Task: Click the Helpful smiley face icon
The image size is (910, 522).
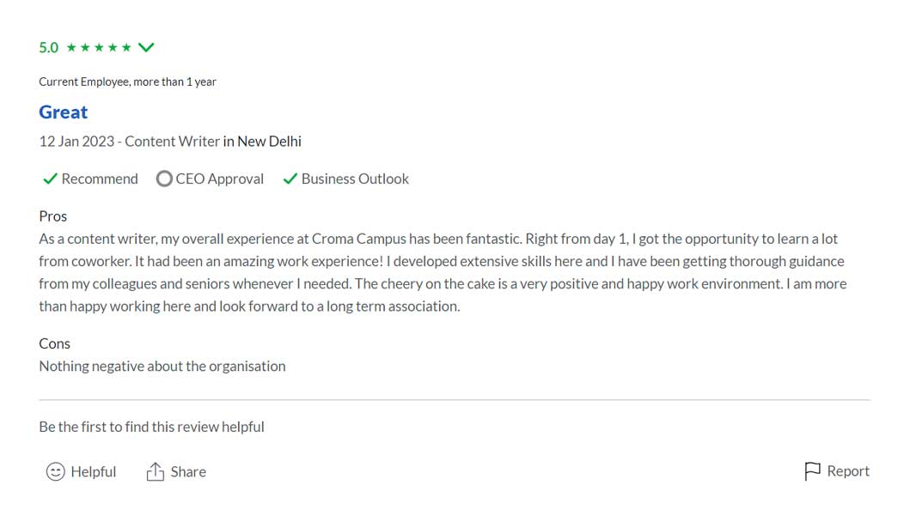Action: pyautogui.click(x=56, y=471)
